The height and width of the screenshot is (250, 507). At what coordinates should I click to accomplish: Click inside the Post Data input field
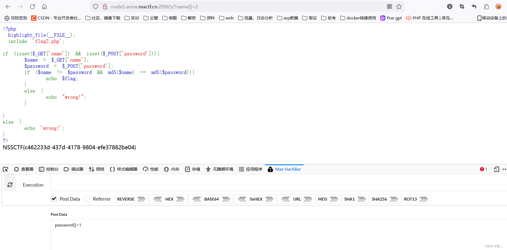(x=189, y=225)
